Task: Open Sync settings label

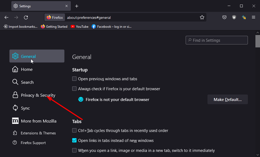Action: tap(25, 108)
